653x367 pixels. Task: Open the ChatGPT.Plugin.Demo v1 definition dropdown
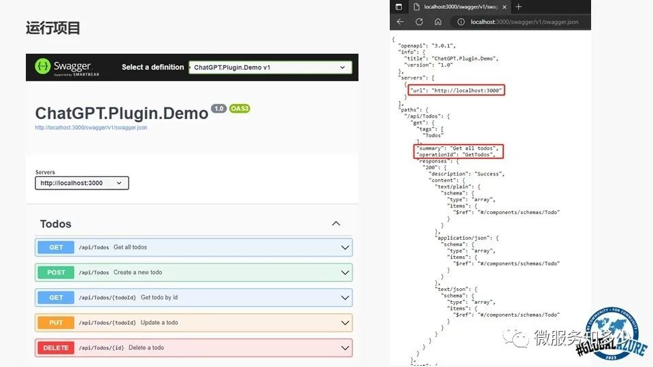[270, 67]
